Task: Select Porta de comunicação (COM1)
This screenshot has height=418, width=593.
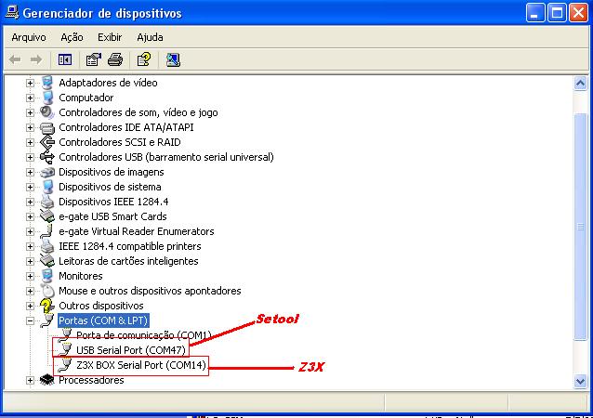Action: [144, 335]
